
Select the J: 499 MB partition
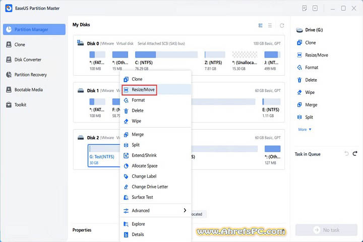272,61
